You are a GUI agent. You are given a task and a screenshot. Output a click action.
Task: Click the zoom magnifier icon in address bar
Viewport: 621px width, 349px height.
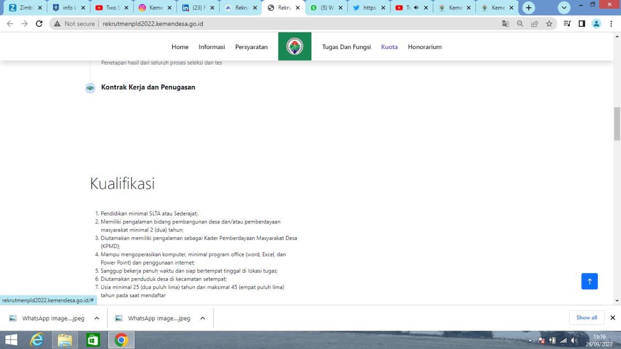coord(520,24)
